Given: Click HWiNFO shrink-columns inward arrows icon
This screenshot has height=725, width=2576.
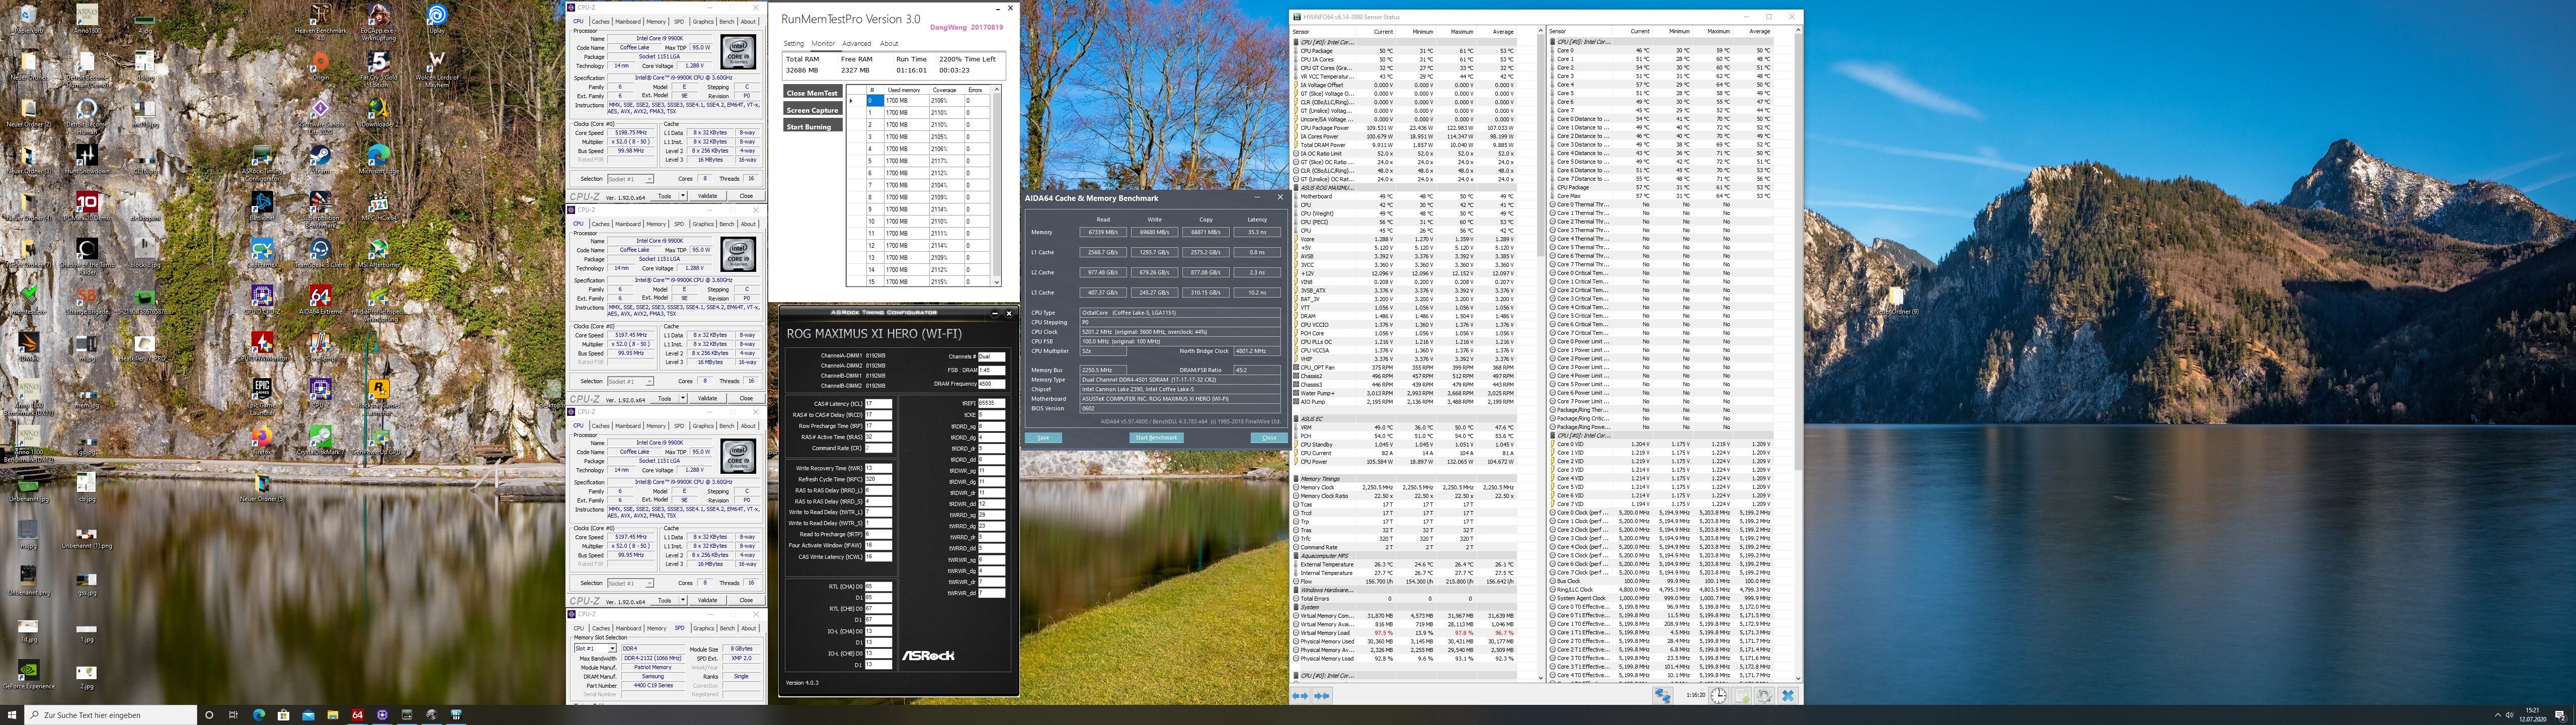Looking at the screenshot, I should (1322, 695).
